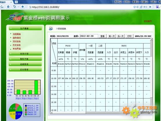The height and width of the screenshot is (121, 161).
Task: Open the 实时报表 sidebar link
Action: (x=17, y=41)
